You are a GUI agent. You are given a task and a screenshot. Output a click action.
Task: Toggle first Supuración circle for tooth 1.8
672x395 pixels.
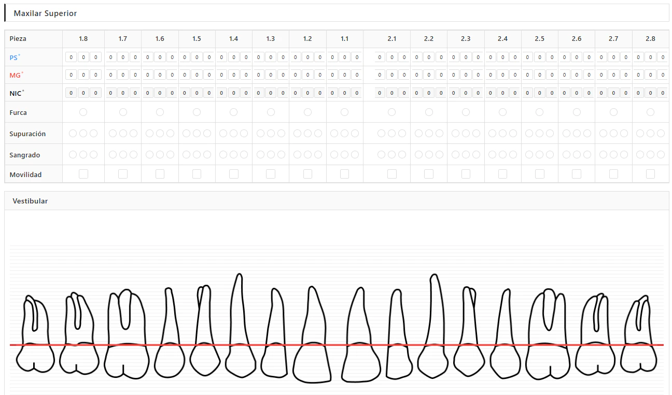click(73, 133)
